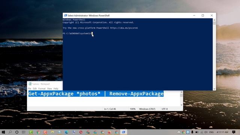Click the Copyright (C) Microsoft Corporation line
240x135 pixels.
pos(98,22)
